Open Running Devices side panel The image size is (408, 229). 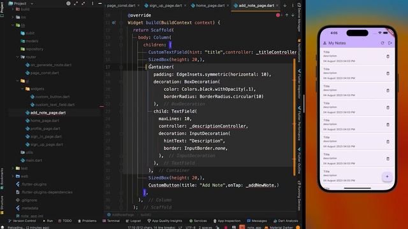click(299, 195)
